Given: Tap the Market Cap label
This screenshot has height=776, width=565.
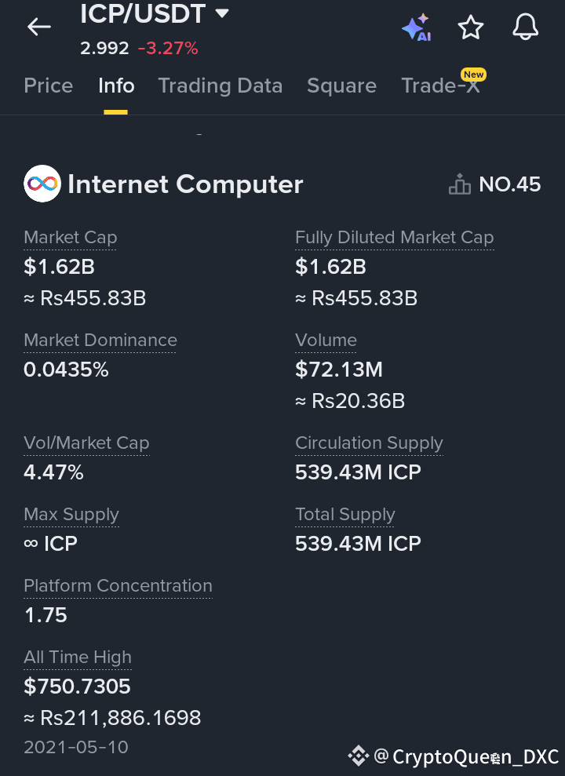Looking at the screenshot, I should [71, 237].
